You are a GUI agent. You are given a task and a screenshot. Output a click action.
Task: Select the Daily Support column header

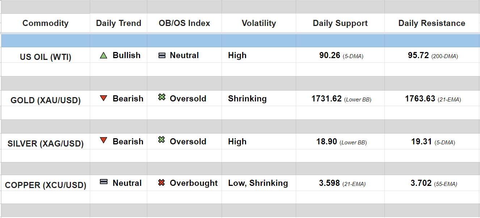point(340,23)
